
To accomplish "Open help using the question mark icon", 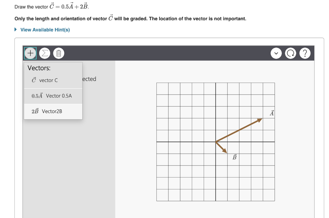I will tap(305, 53).
